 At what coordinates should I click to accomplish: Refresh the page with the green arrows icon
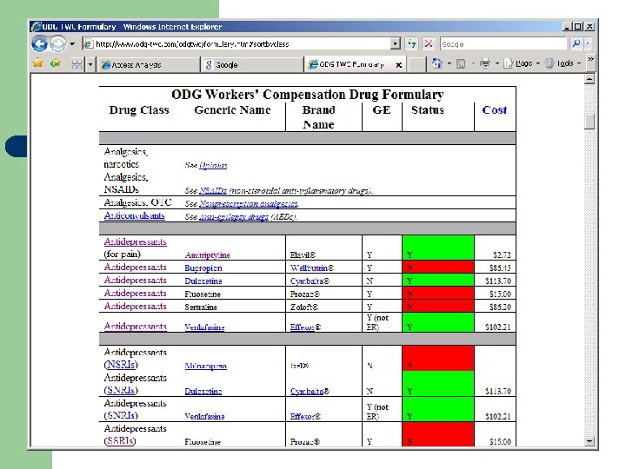tap(411, 43)
